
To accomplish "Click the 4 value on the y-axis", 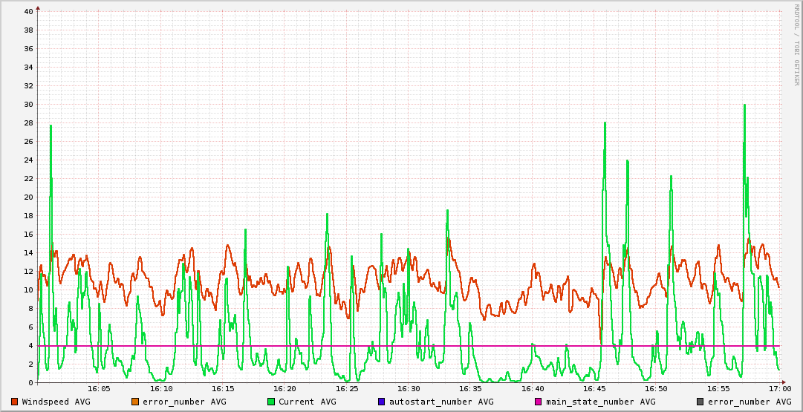I will pyautogui.click(x=31, y=345).
